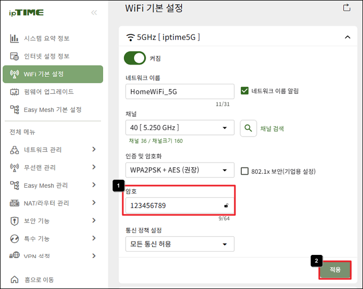Open the channel dropdown showing 40 [5.250 GHz]
Screen dimensions: 363x289
point(180,127)
